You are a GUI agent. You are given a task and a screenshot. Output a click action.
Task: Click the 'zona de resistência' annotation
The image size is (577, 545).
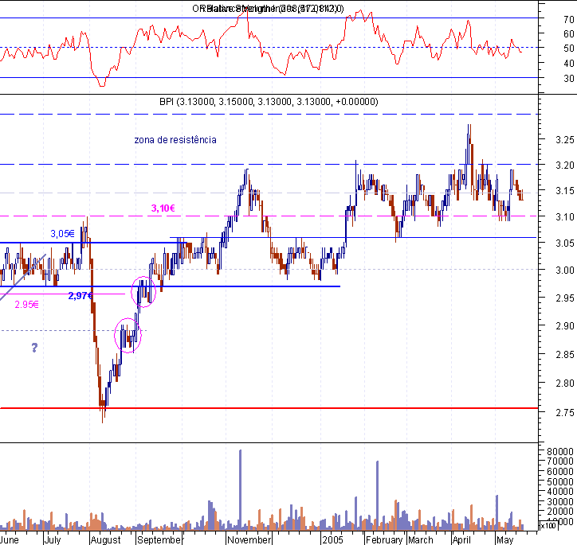175,140
